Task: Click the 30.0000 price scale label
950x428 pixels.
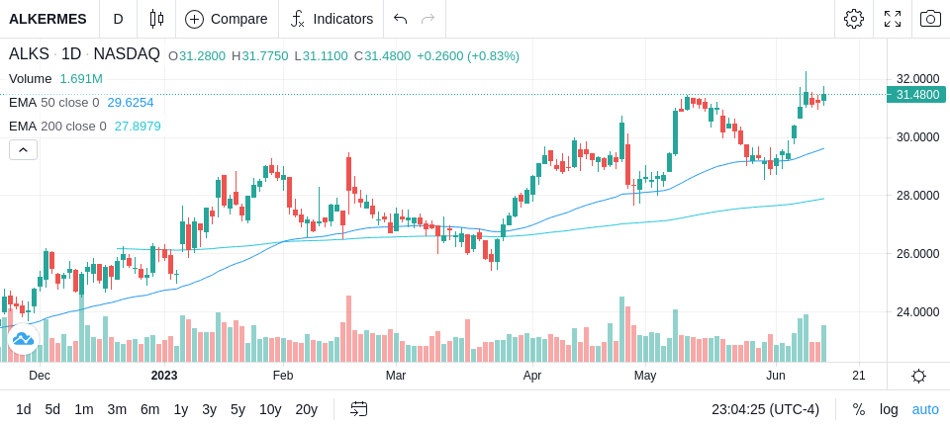Action: click(x=917, y=136)
